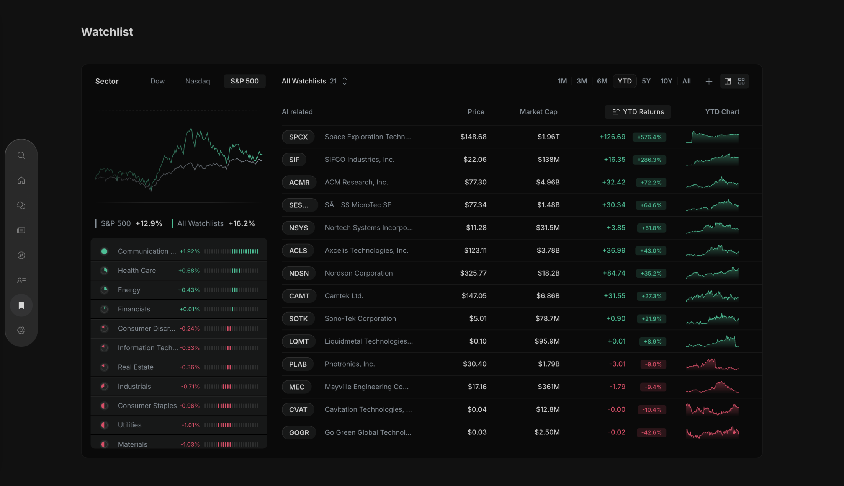Click Camtek Ltd. company name
The height and width of the screenshot is (486, 844).
(x=344, y=296)
